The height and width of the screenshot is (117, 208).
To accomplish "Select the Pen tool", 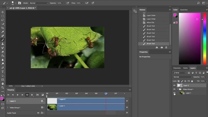I will (3, 68).
